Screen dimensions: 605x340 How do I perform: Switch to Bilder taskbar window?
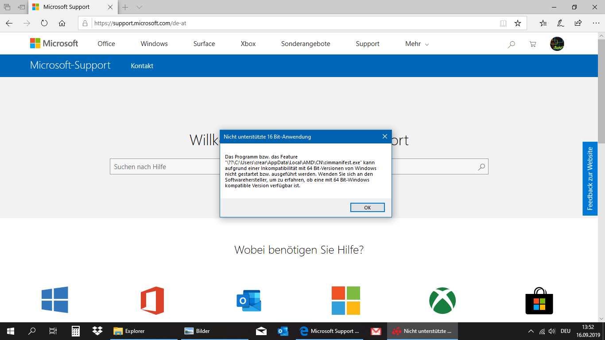[215, 331]
